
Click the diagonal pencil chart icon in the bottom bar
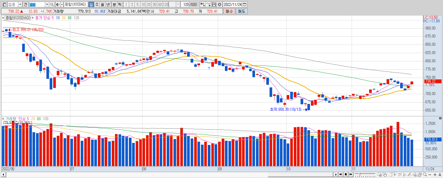pyautogui.click(x=410, y=174)
